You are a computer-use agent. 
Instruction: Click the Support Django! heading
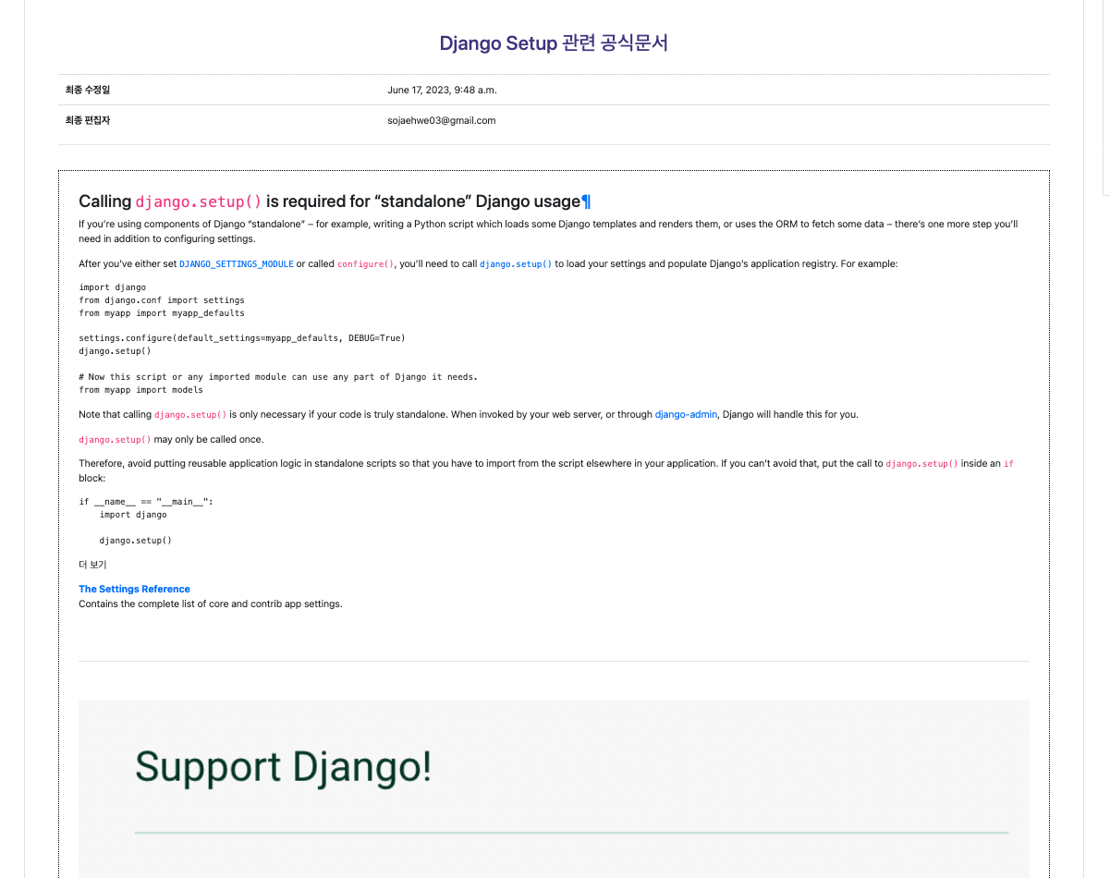pyautogui.click(x=283, y=767)
